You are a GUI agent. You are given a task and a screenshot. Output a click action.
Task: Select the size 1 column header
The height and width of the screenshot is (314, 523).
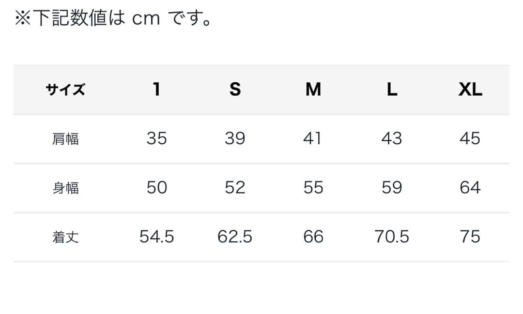[156, 90]
